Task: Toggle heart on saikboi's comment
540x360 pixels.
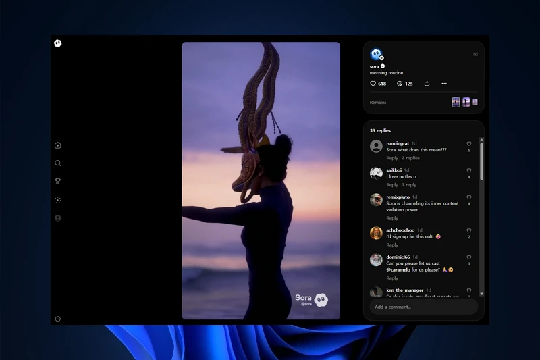Action: pos(469,171)
